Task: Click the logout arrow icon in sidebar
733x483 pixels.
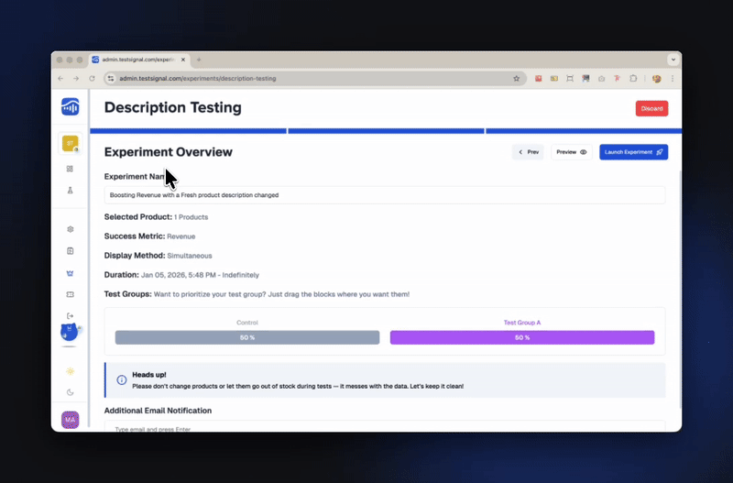Action: click(71, 316)
